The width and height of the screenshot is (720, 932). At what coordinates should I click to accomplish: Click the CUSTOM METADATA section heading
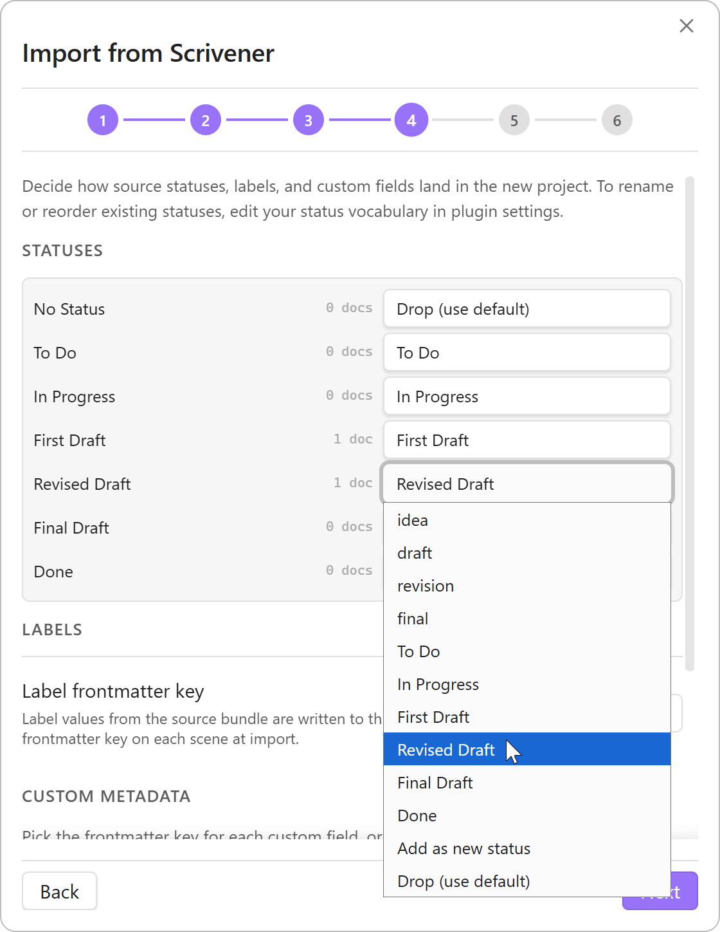pyautogui.click(x=106, y=796)
